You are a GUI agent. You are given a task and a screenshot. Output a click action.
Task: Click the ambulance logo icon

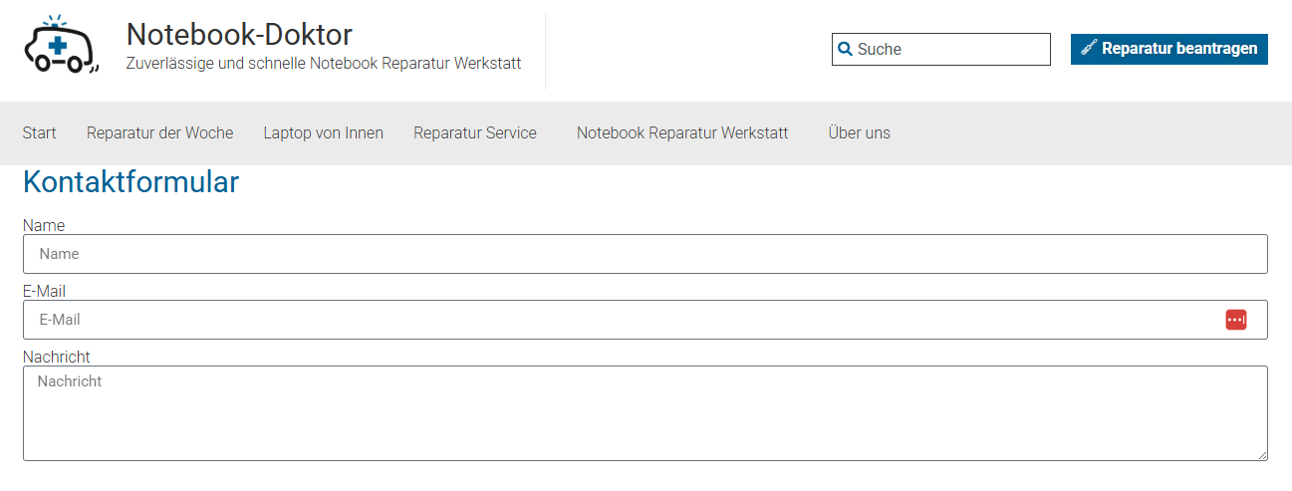(61, 46)
